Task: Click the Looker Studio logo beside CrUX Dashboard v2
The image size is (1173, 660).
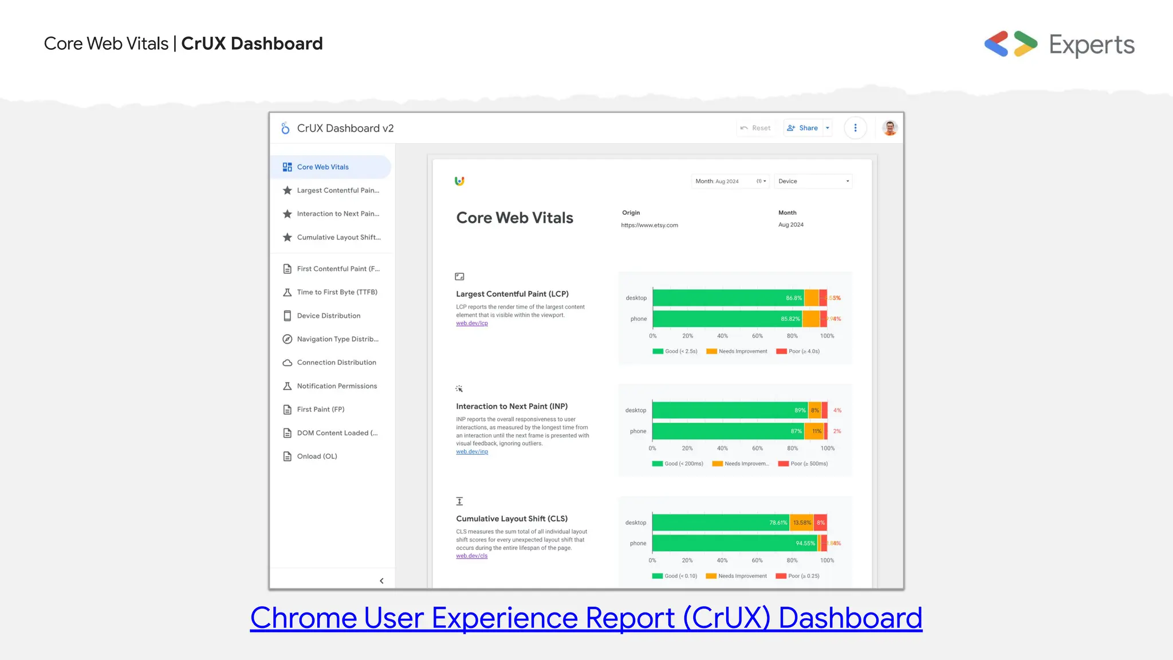Action: click(x=285, y=128)
